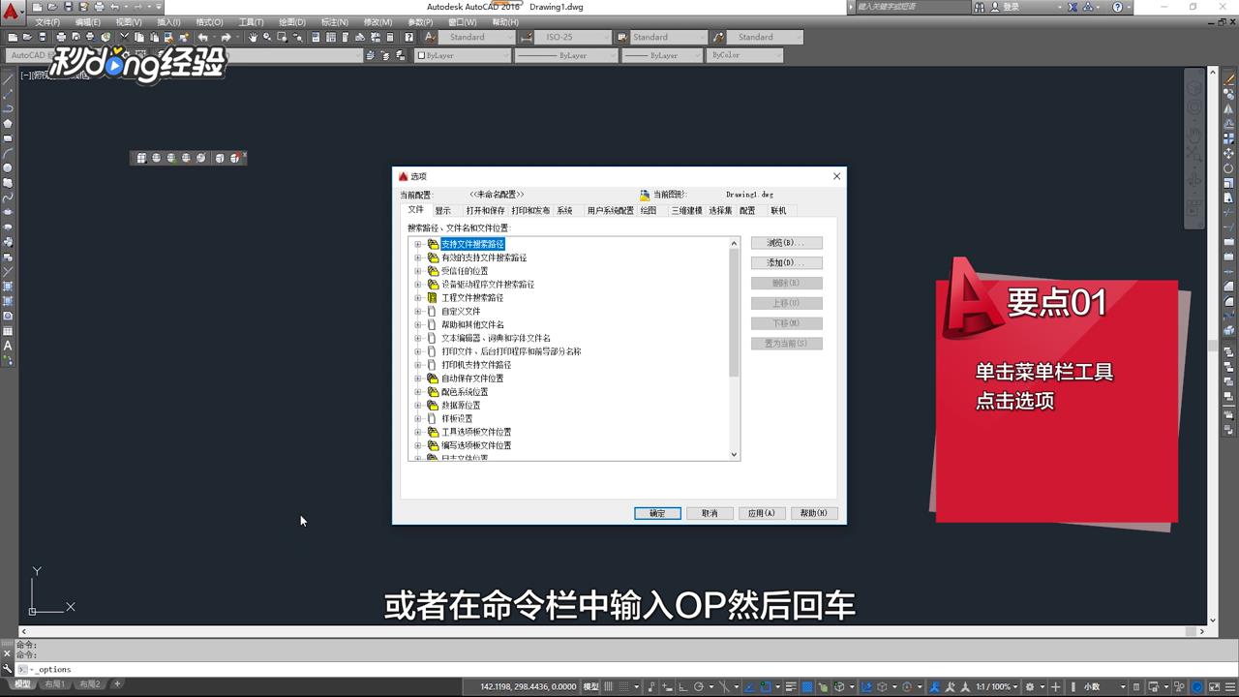The image size is (1239, 697).
Task: Add a new layout with plus tab
Action: click(117, 684)
